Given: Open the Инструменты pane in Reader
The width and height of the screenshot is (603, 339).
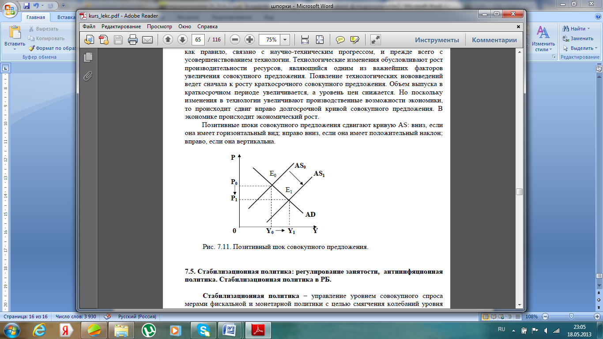Looking at the screenshot, I should tap(437, 40).
